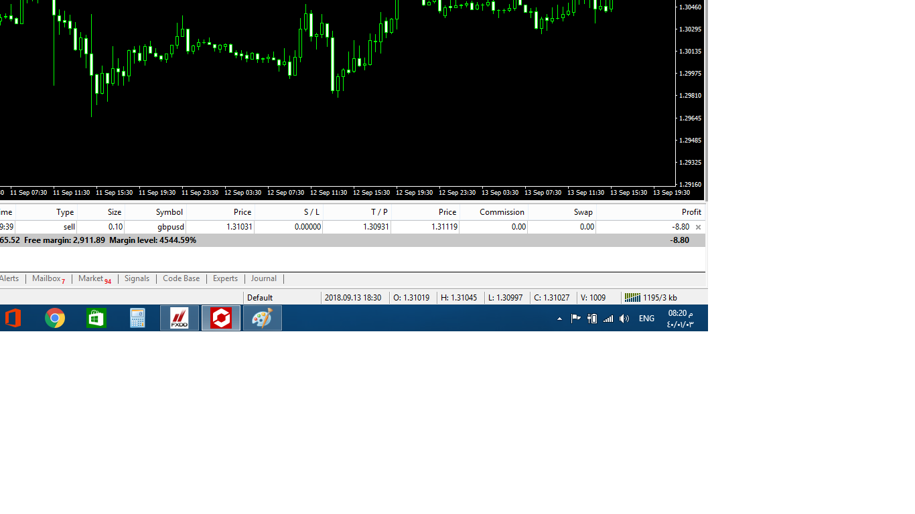Switch to the Mailbox tab
The image size is (915, 514).
48,278
